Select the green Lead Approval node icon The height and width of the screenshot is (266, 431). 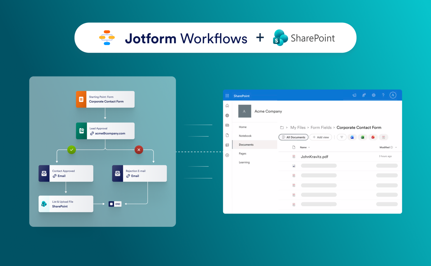[x=82, y=131]
